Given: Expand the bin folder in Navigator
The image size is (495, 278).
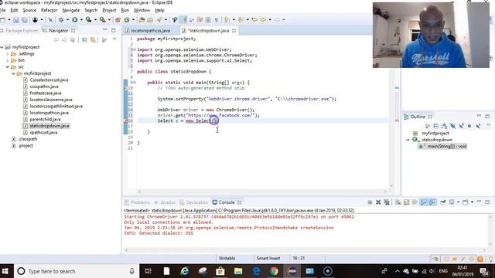Looking at the screenshot, I should coord(7,60).
